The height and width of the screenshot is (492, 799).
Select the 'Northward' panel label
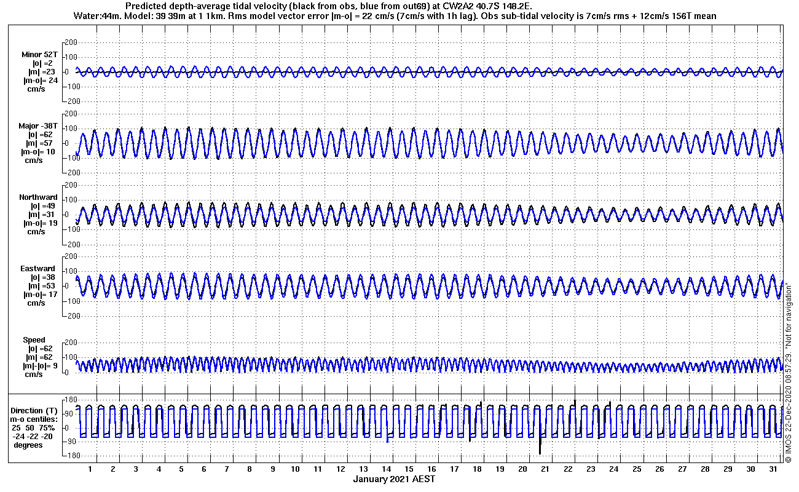click(x=38, y=197)
